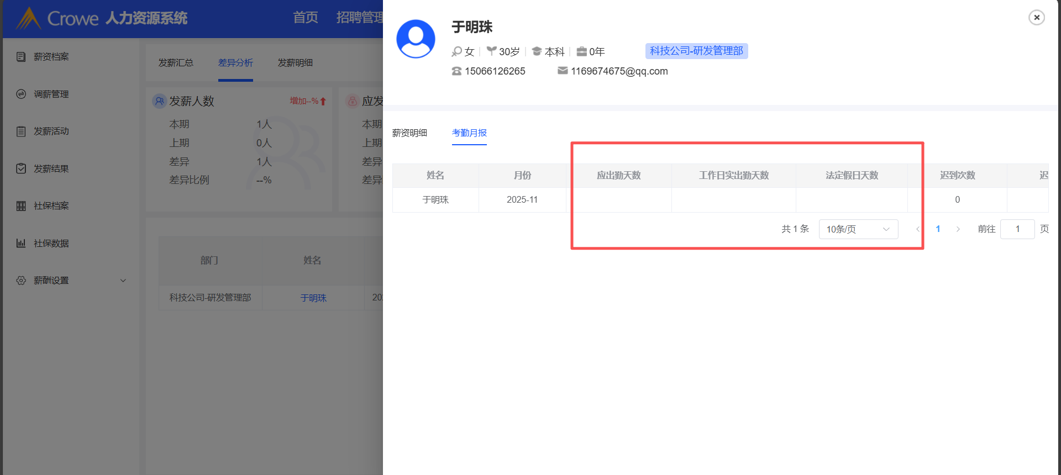Click the 发薪活动 sidebar icon

click(21, 131)
